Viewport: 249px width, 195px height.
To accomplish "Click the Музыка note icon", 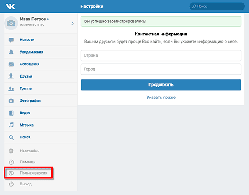I will pos(11,125).
